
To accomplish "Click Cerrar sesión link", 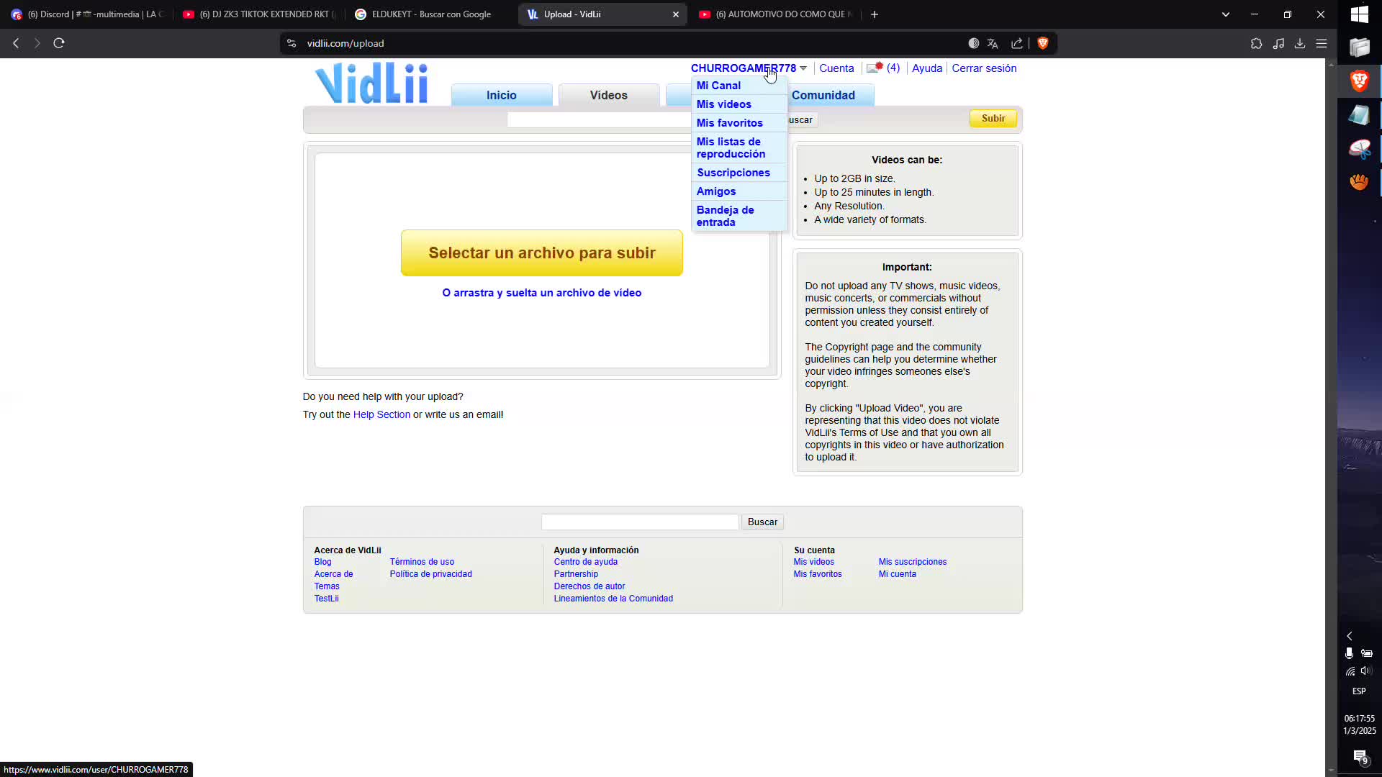I will [984, 68].
